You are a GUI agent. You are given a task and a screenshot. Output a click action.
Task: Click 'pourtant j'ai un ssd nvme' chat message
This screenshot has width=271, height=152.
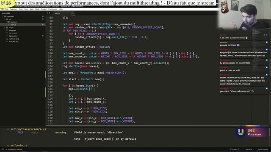click(237, 91)
